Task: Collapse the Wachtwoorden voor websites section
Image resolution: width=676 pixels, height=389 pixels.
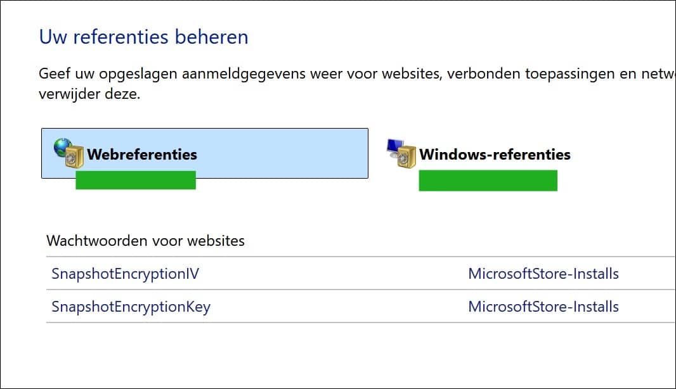Action: (x=145, y=241)
